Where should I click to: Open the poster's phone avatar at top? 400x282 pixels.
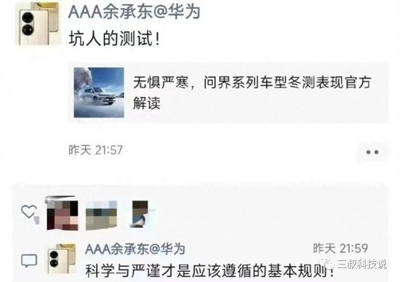(39, 24)
